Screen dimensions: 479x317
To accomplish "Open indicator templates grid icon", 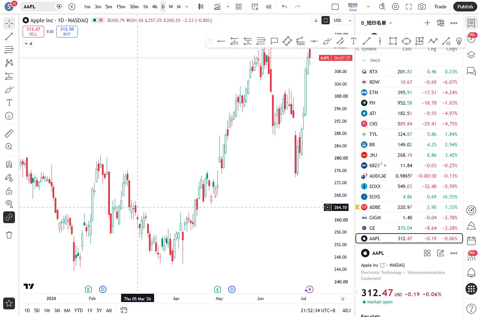I will [239, 7].
